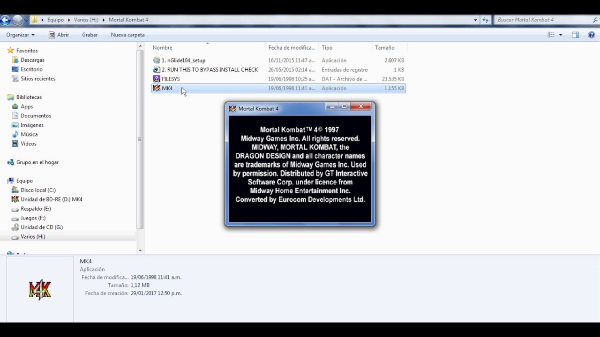Select the RUN THIS TO BYPASS INSTALL CHECK icon
Viewport: 600px width, 337px height.
click(x=157, y=70)
